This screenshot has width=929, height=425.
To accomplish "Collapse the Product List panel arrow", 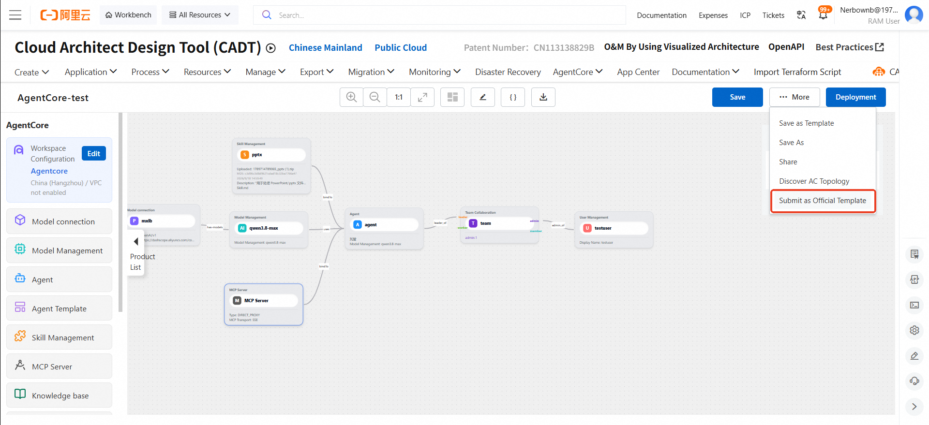I will coord(136,241).
